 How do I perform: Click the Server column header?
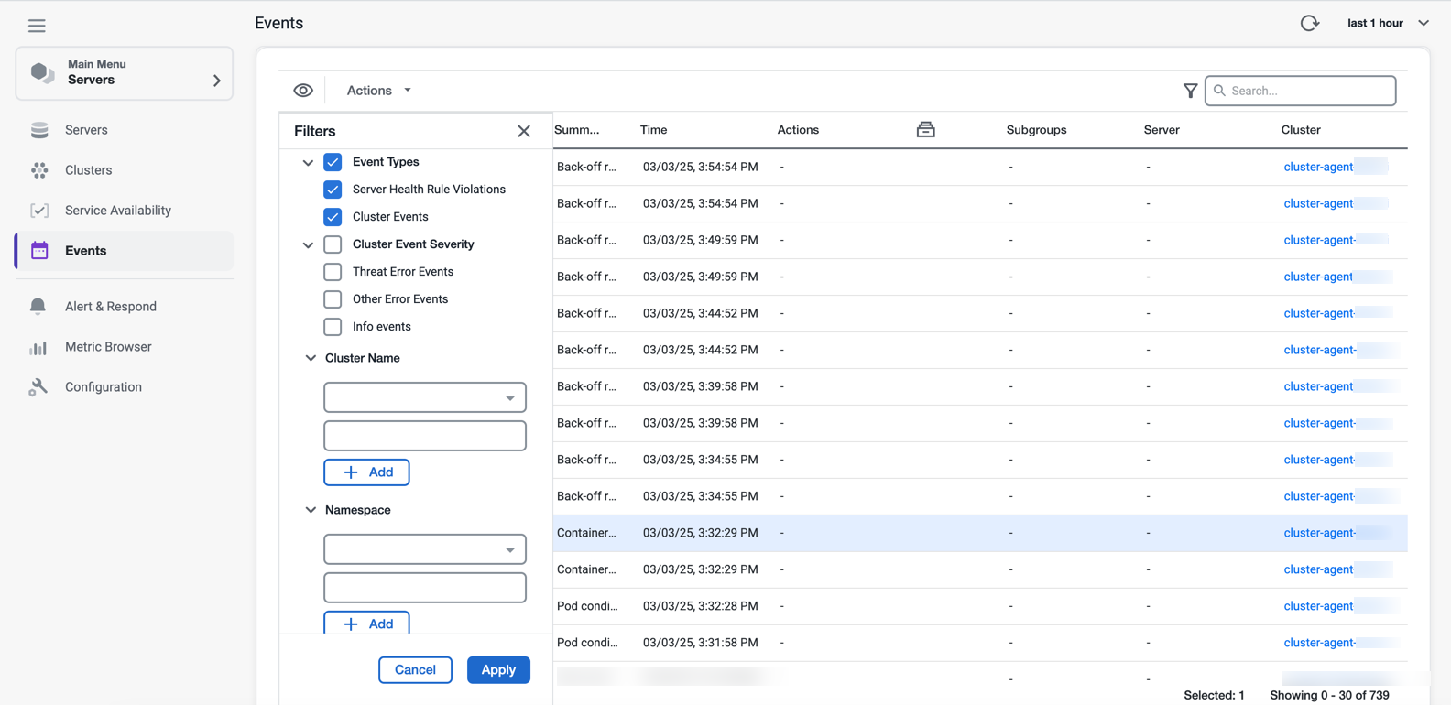pos(1162,130)
